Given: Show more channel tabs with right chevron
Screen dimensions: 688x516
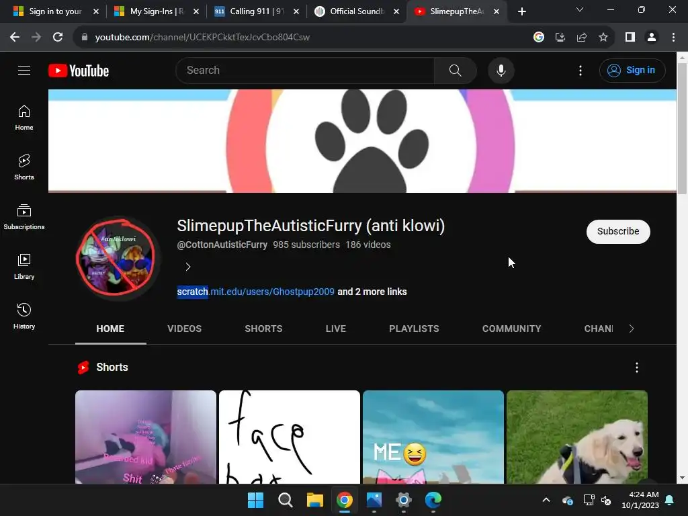Looking at the screenshot, I should pos(632,329).
